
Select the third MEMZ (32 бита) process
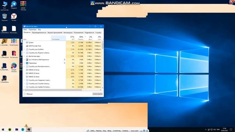[x=62, y=77]
